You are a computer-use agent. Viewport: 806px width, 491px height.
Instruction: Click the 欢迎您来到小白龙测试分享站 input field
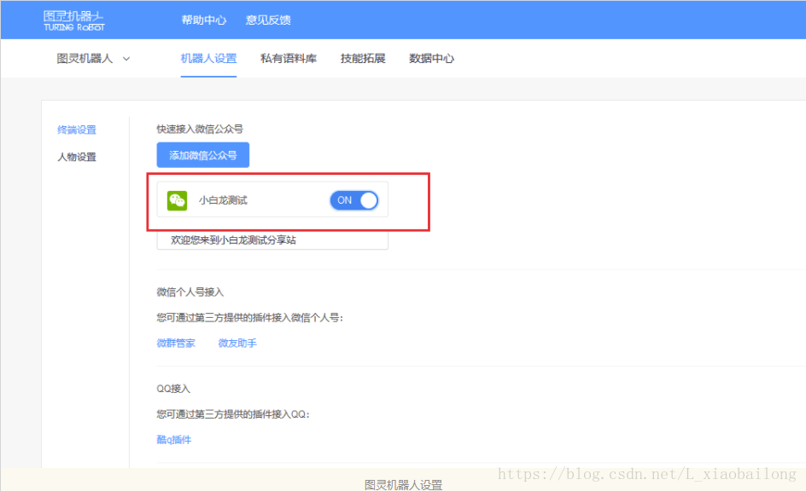272,240
